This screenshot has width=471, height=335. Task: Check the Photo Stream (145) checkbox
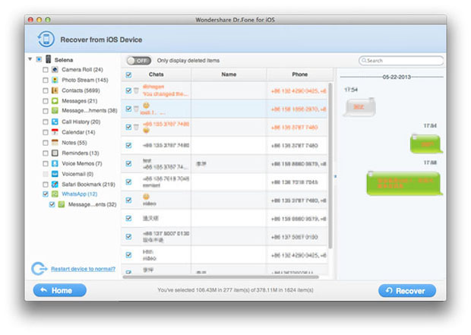46,81
